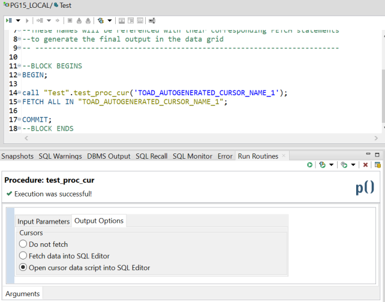Viewport: 385px width, 302px height.
Task: Click the table with database cylinder icon
Action: pos(378,165)
